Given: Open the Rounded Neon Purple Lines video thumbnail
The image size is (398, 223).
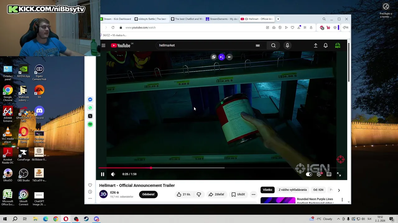Looking at the screenshot, I should point(278,200).
